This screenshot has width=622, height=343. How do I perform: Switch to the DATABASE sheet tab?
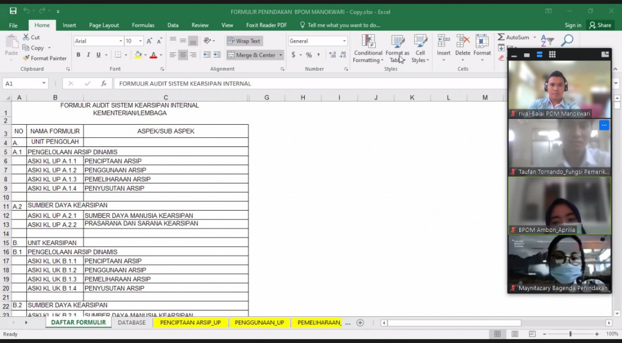[132, 323]
